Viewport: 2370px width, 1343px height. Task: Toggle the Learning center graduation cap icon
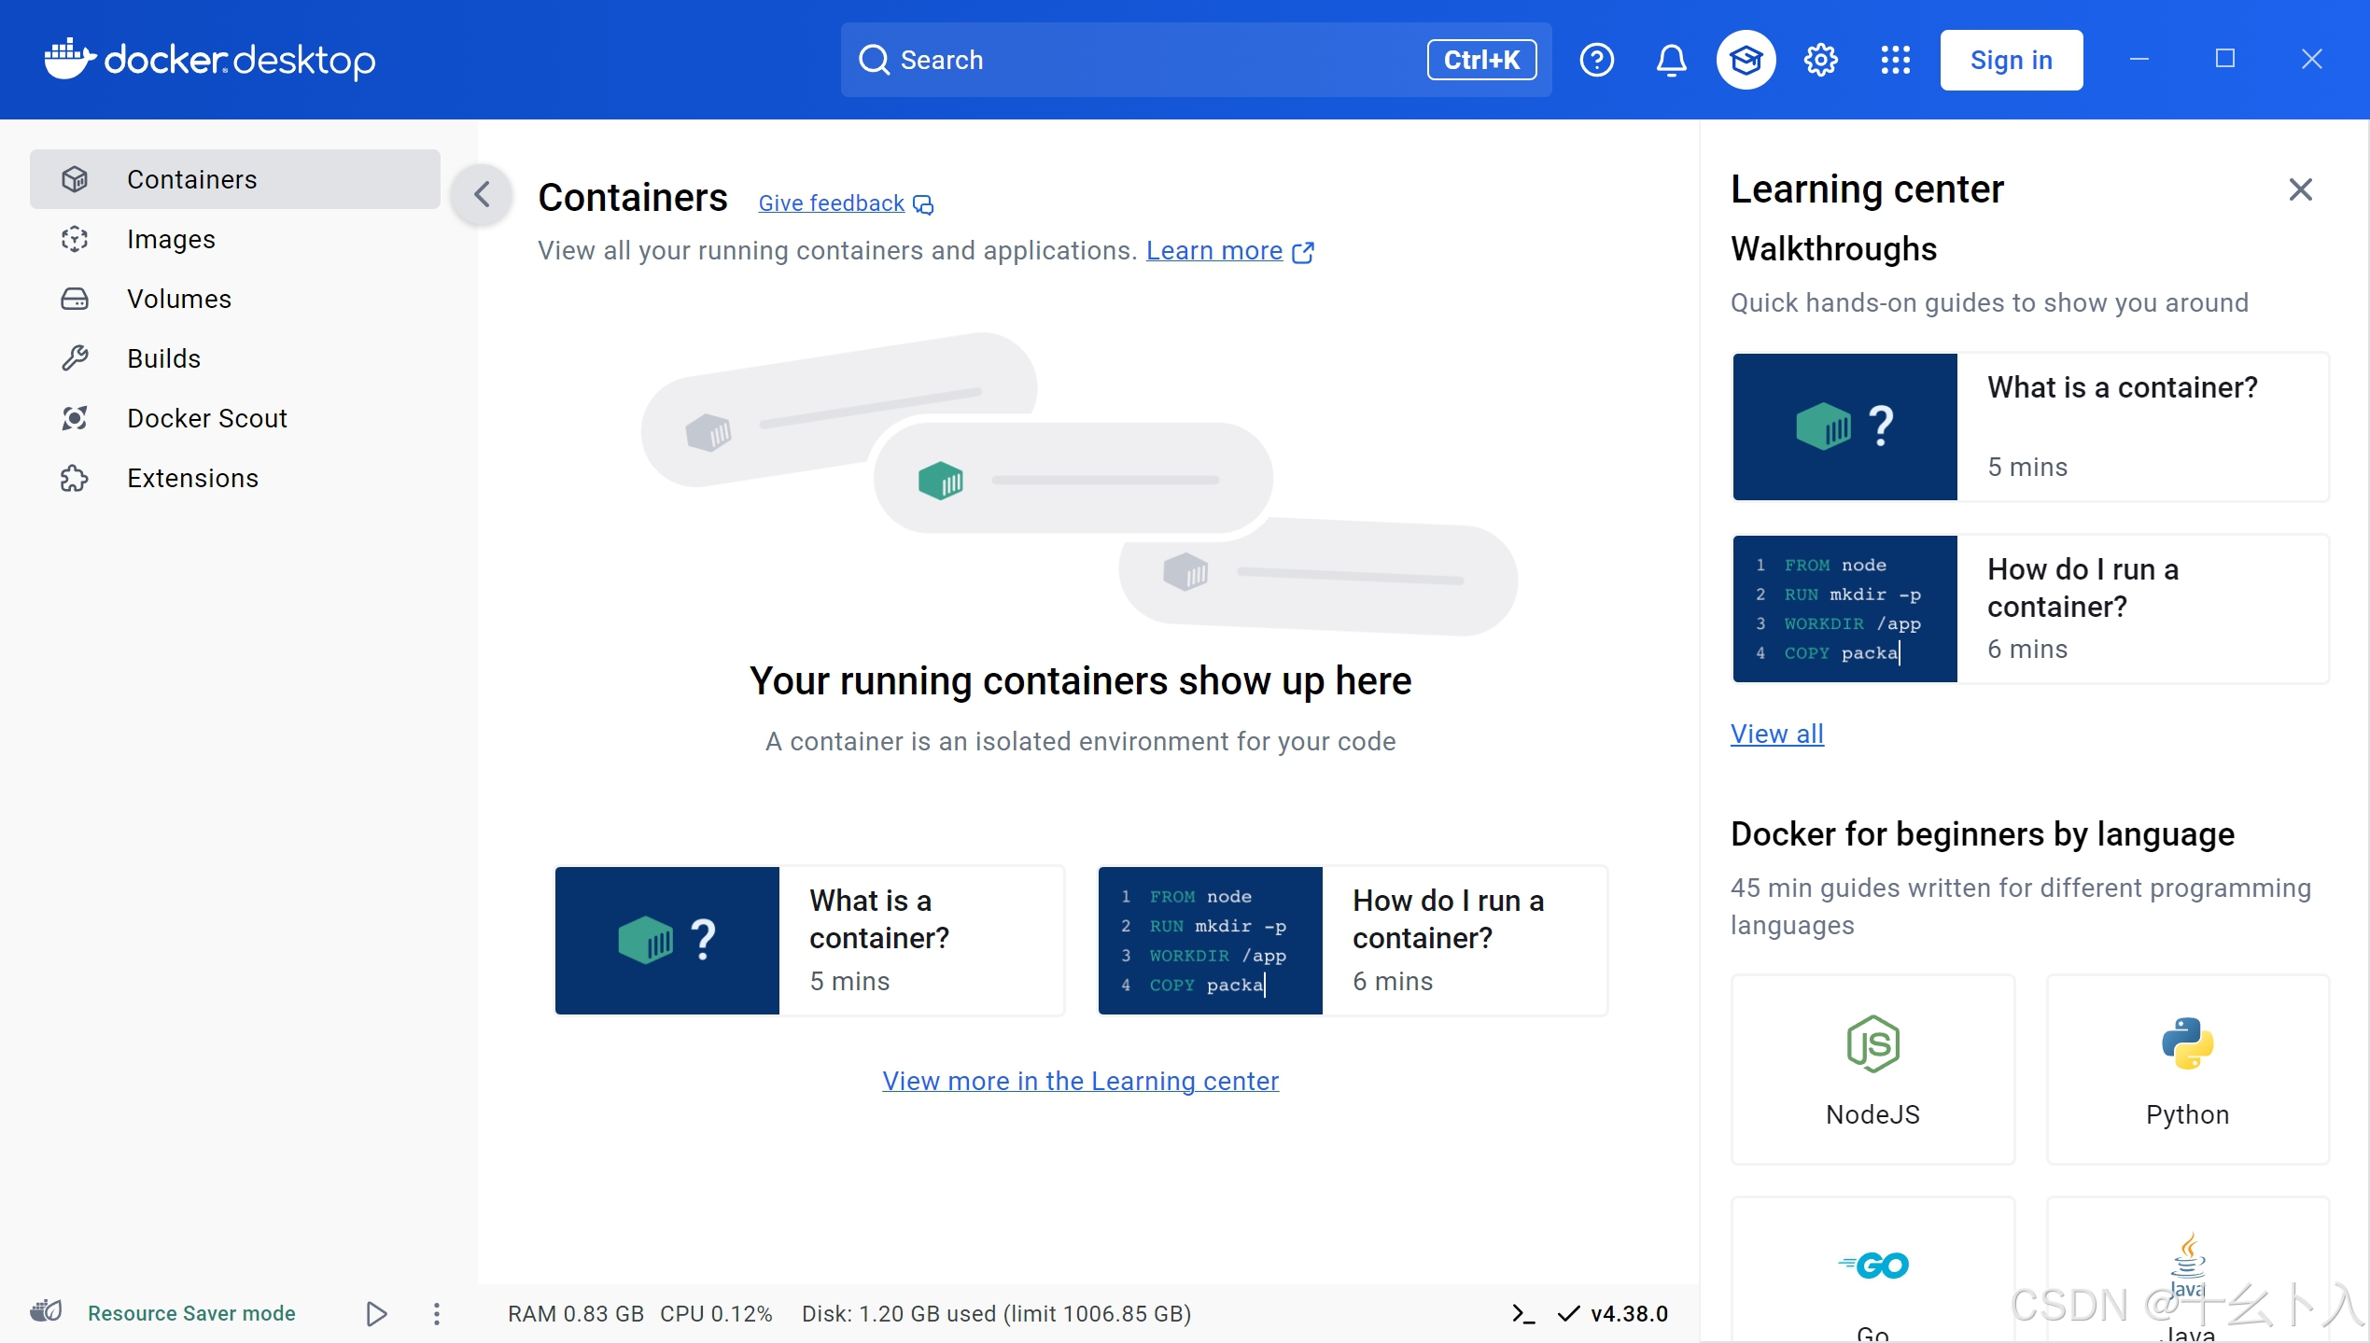click(x=1746, y=60)
